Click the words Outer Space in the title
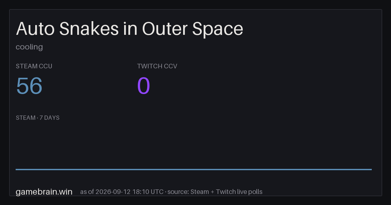This screenshot has height=205, width=391. click(x=193, y=29)
